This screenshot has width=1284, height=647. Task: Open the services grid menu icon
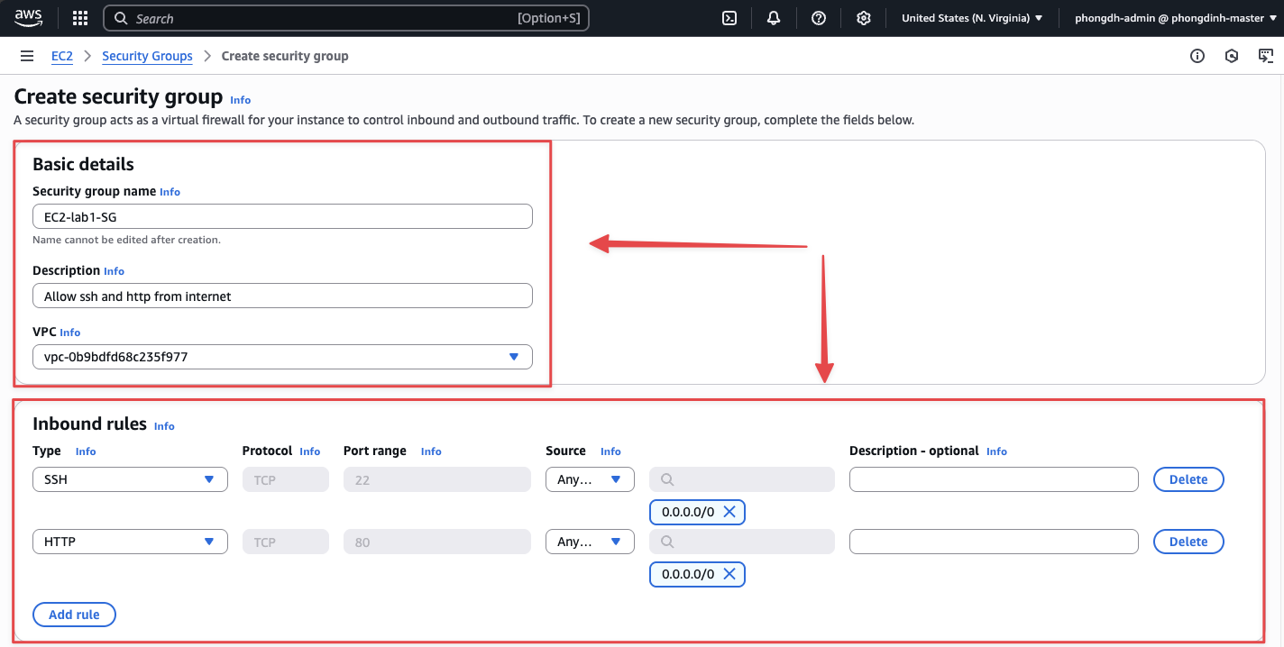click(x=79, y=18)
